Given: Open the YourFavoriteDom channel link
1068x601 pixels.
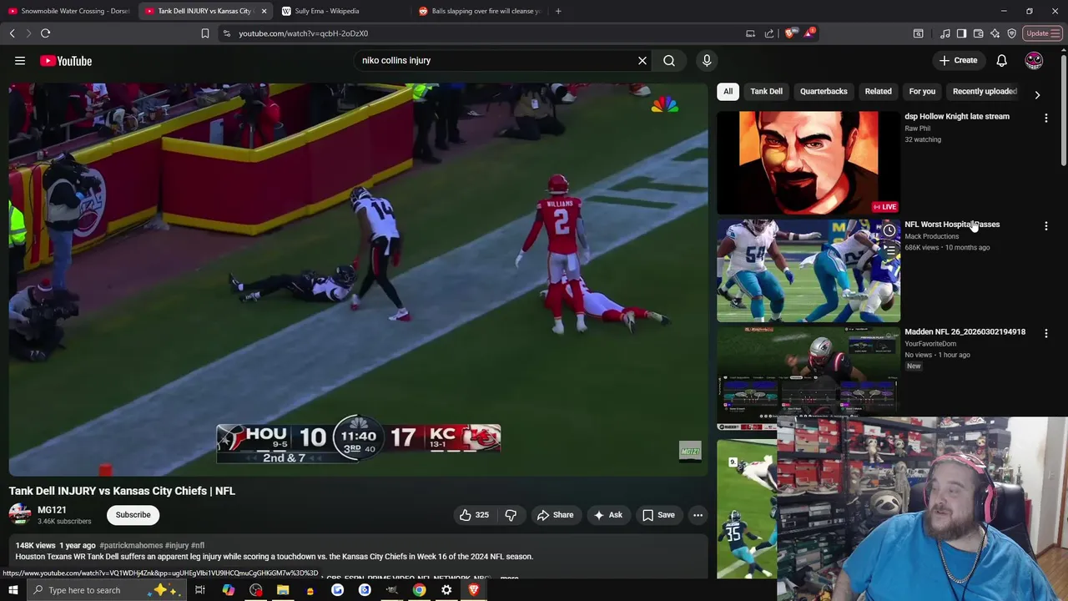Looking at the screenshot, I should [930, 344].
